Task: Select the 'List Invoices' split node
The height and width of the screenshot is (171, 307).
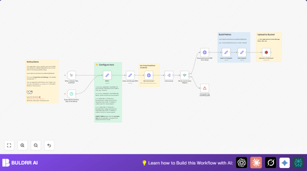Action: [x=169, y=75]
